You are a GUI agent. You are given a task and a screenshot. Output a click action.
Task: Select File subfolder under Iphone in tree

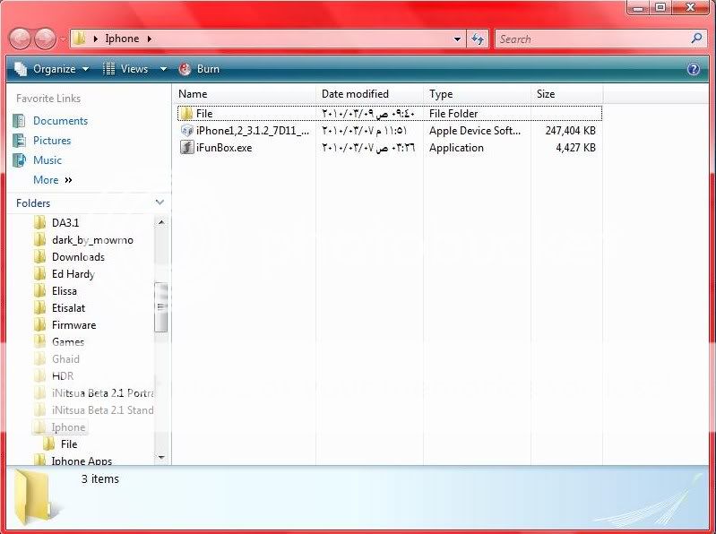click(x=69, y=444)
